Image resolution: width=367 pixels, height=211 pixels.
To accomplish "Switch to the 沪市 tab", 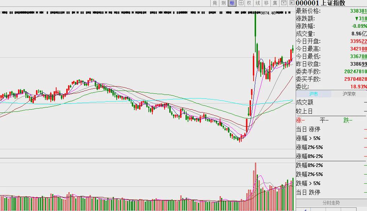I will 313,94.
